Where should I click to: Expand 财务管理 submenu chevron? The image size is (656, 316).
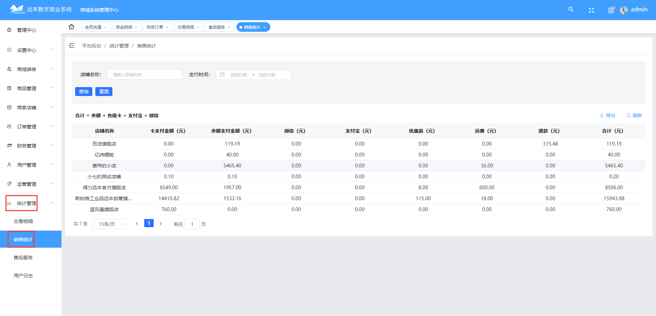53,145
